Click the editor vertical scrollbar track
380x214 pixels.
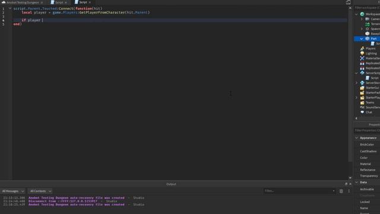point(350,92)
